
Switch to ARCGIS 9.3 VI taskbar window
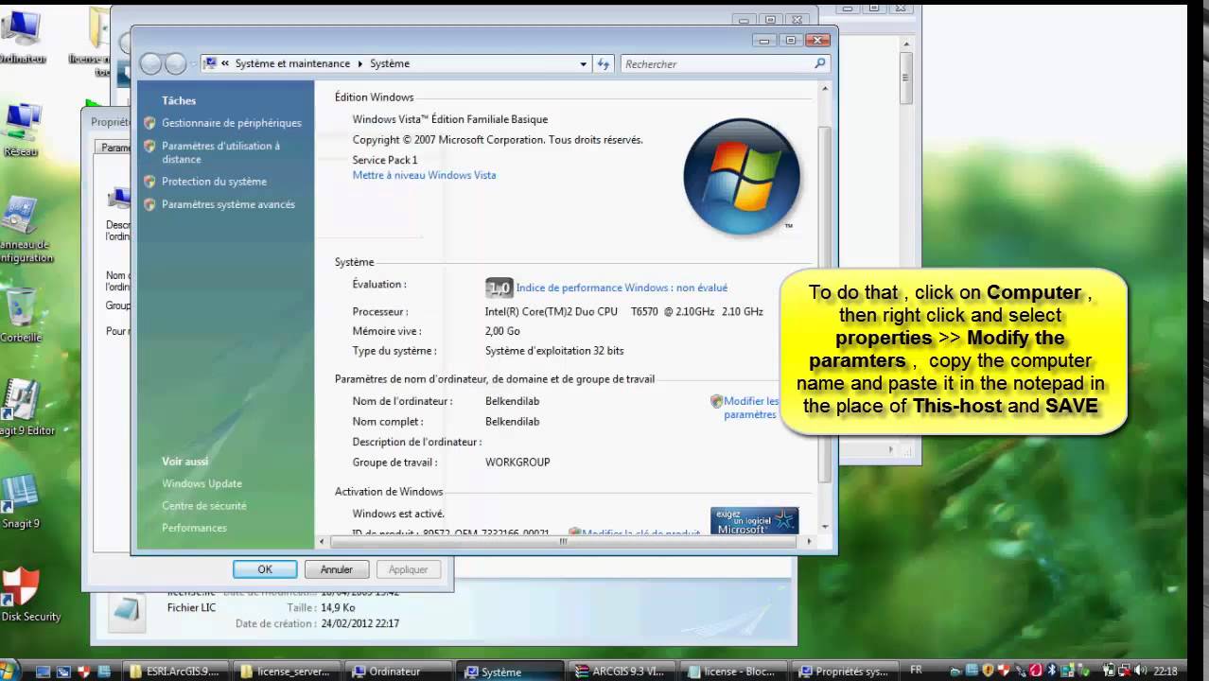[621, 672]
